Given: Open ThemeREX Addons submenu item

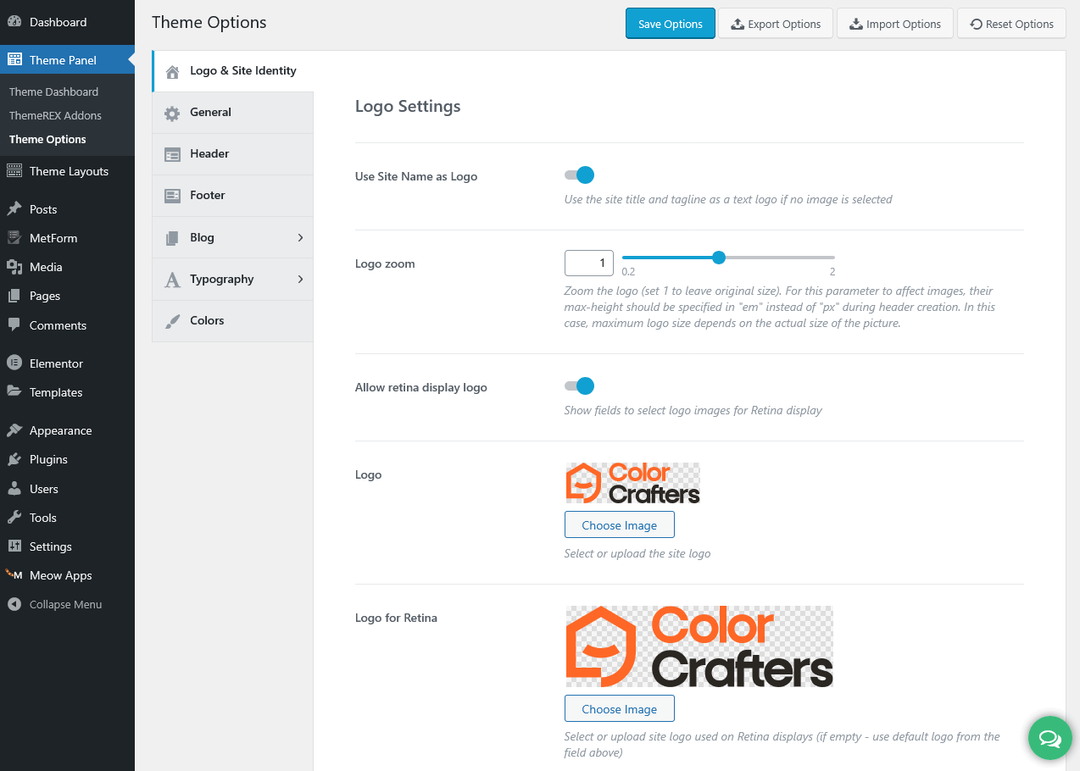Looking at the screenshot, I should [55, 115].
